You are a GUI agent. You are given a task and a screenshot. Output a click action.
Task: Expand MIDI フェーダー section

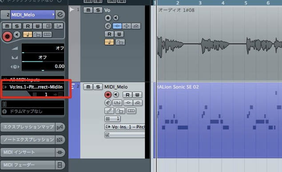[28, 165]
